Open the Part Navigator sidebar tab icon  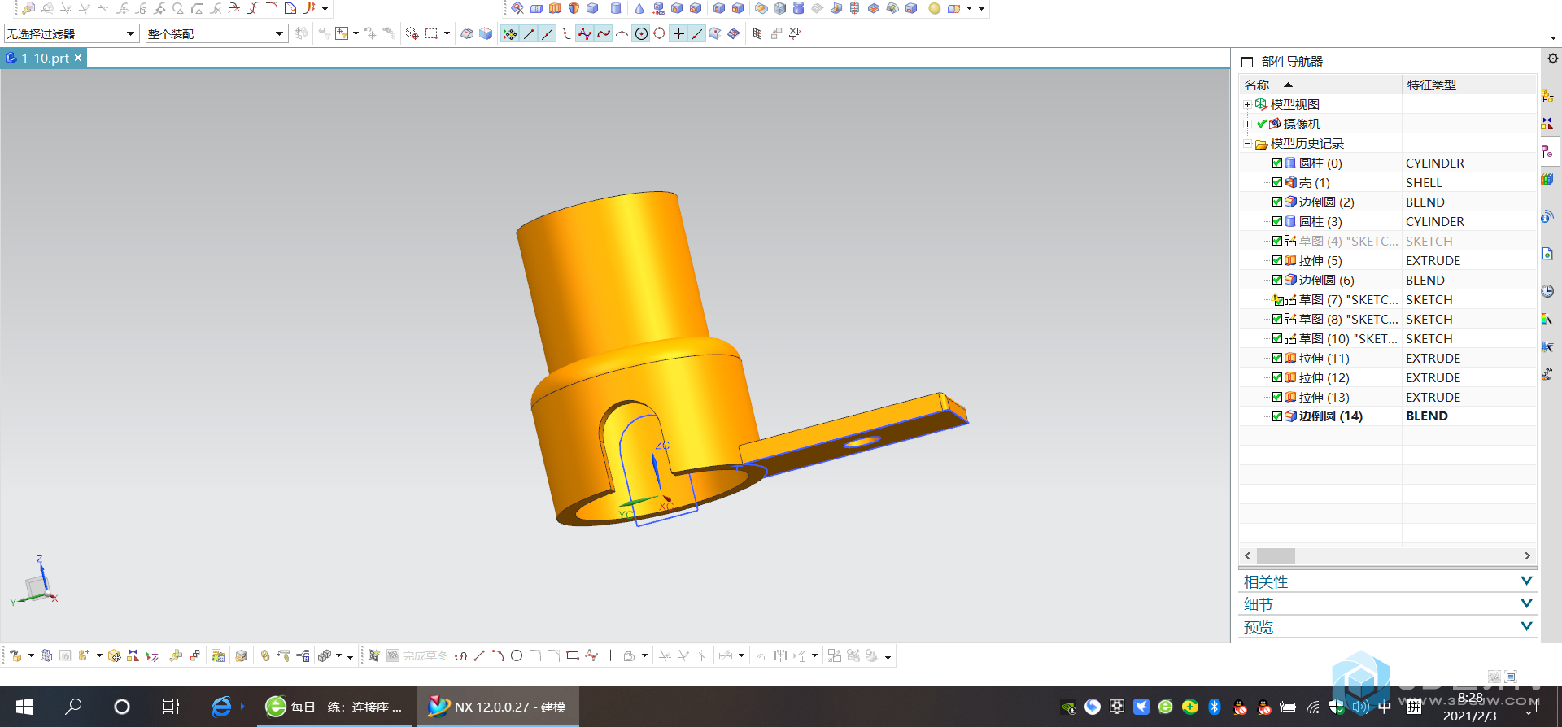[1548, 151]
